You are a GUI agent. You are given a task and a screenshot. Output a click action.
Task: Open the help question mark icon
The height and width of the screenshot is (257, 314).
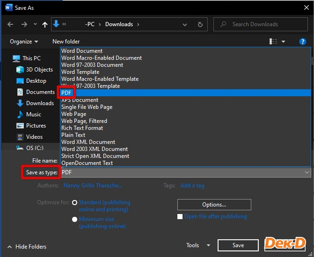(x=302, y=42)
